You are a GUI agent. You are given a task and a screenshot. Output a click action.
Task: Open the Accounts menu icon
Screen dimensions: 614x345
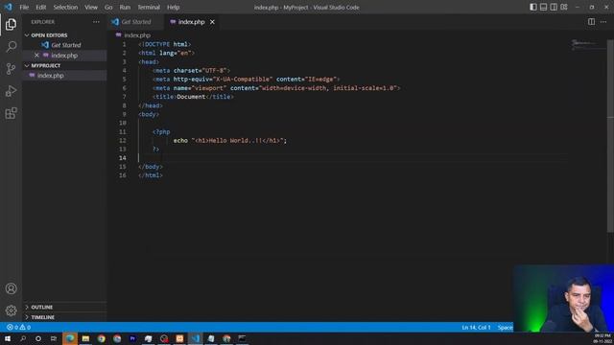pos(11,288)
